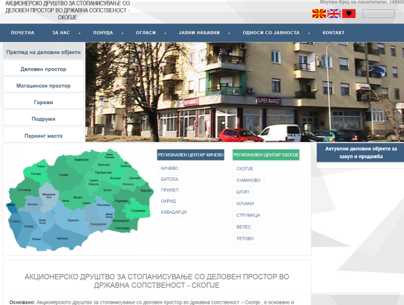This screenshot has width=404, height=305.
Task: Switch to English via the UK flag
Action: click(334, 14)
